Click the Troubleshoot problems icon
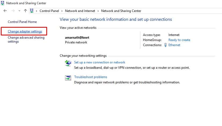This screenshot has height=126, width=222. [68, 78]
